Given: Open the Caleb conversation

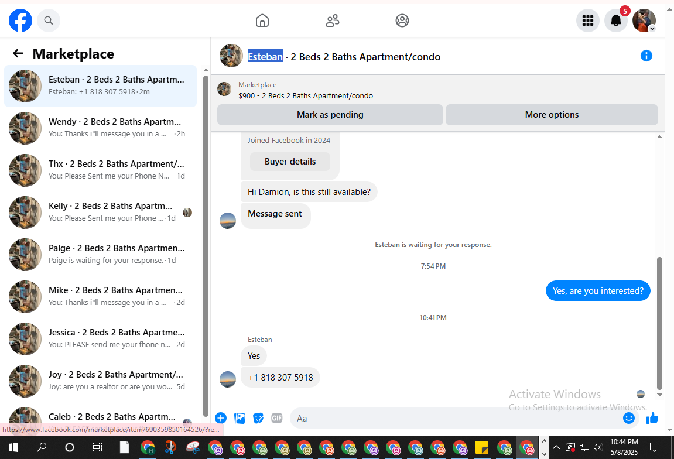Looking at the screenshot, I should coord(101,417).
